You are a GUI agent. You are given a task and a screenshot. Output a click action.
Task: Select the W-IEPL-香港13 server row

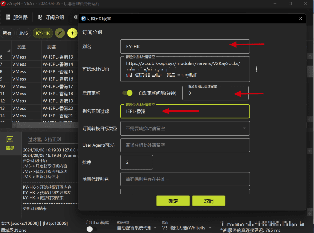tap(39, 57)
